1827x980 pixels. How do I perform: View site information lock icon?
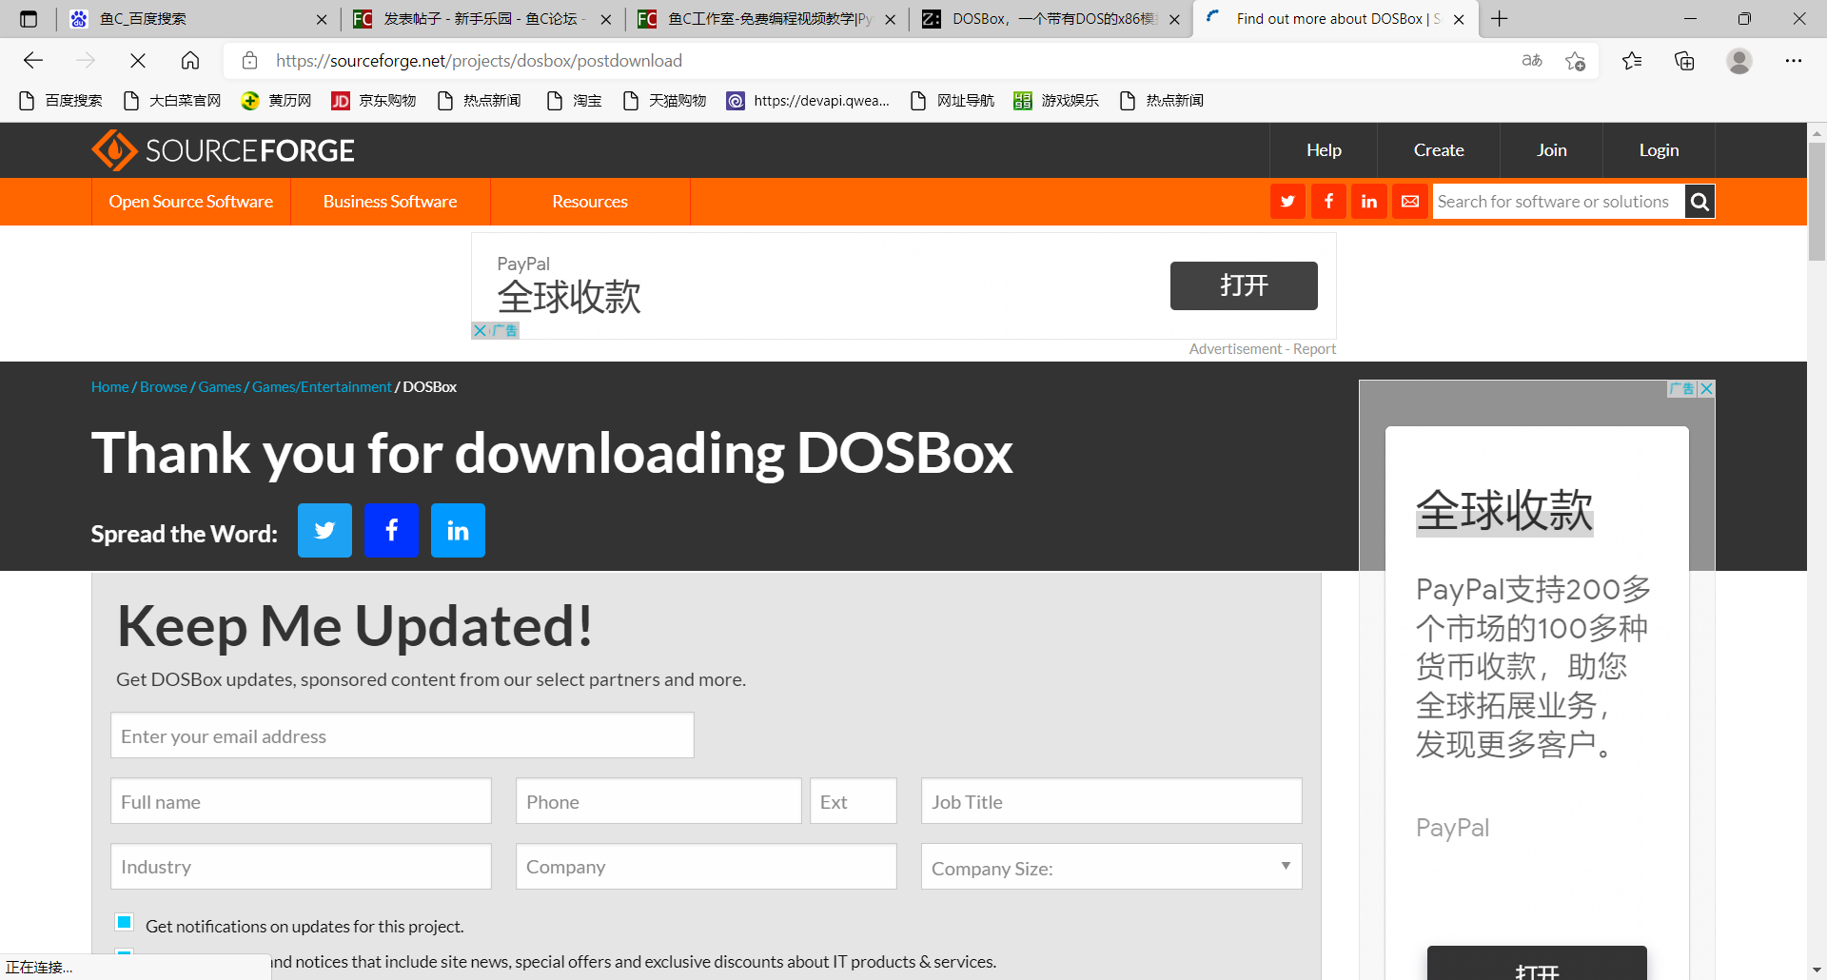click(x=249, y=61)
